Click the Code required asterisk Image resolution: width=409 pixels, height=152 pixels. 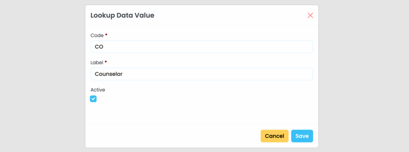(x=106, y=35)
